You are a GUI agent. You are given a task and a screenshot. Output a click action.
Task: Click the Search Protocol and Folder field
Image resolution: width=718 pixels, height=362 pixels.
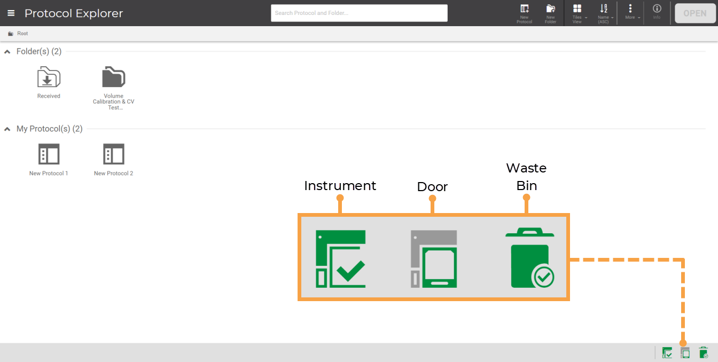pos(358,13)
